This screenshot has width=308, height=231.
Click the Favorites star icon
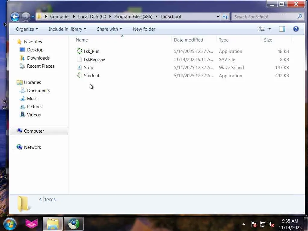(x=19, y=42)
